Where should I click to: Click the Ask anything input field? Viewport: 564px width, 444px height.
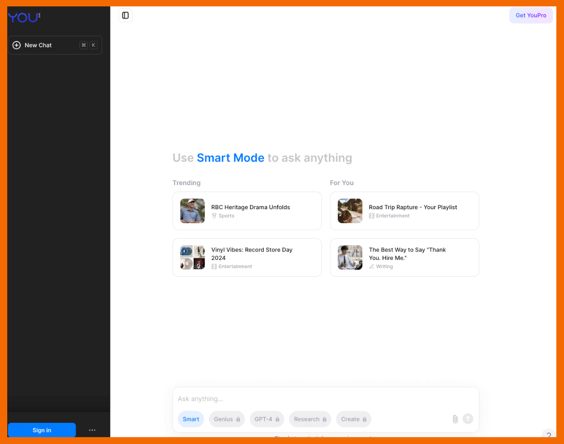313,399
